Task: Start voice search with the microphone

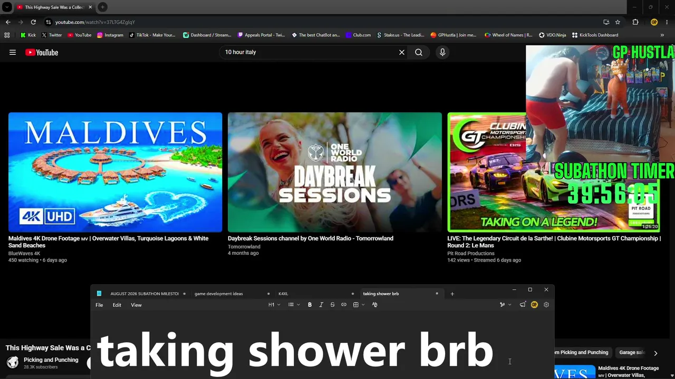Action: (x=442, y=52)
